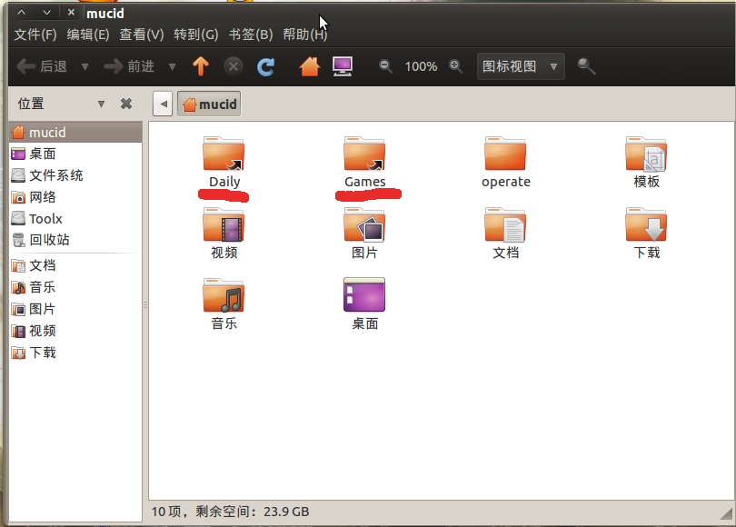Select 回收站 in the sidebar
The image size is (736, 527).
click(49, 240)
